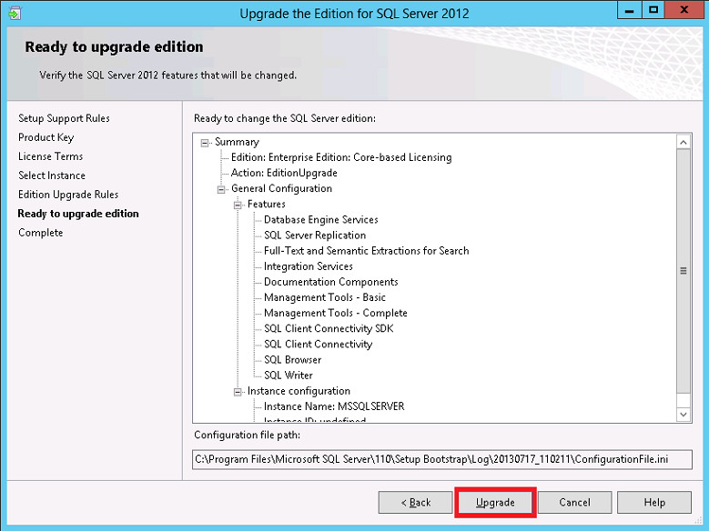Maximize the upgrade wizard window
The height and width of the screenshot is (531, 709).
pyautogui.click(x=653, y=10)
